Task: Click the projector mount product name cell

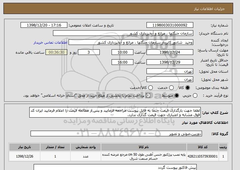Action: tap(144, 156)
